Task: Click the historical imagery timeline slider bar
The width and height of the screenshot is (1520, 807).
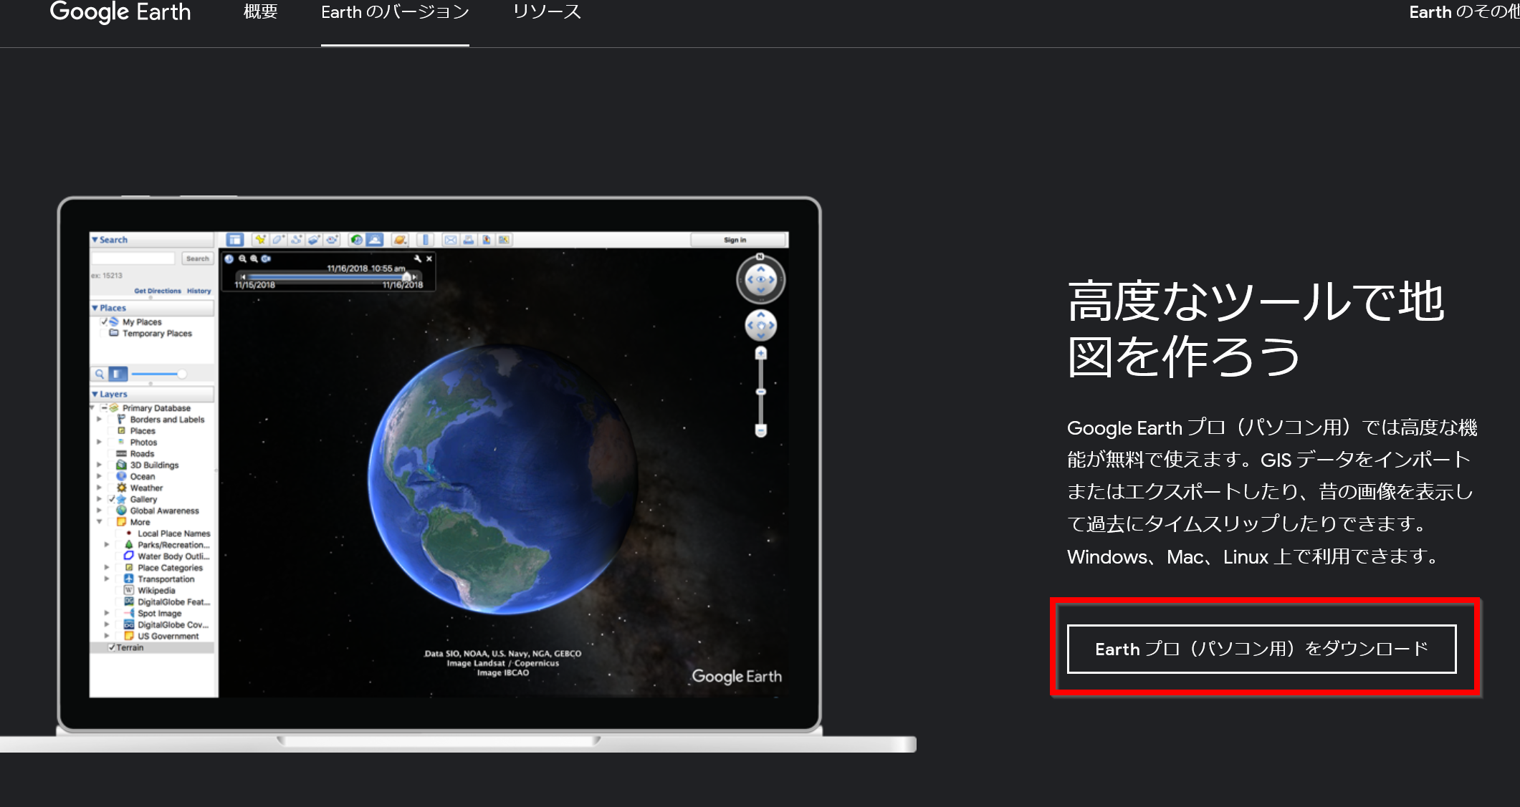Action: point(328,276)
